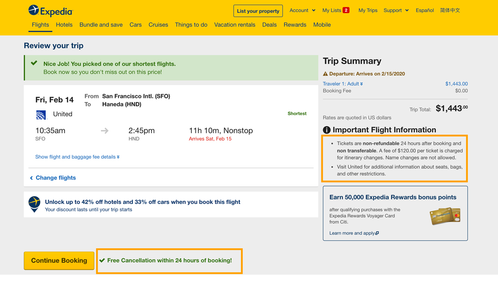Select the Vacation rentals tab
Viewport: 498px width, 283px height.
pyautogui.click(x=235, y=25)
